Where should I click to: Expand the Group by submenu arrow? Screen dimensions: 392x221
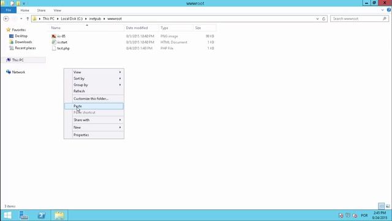point(120,85)
